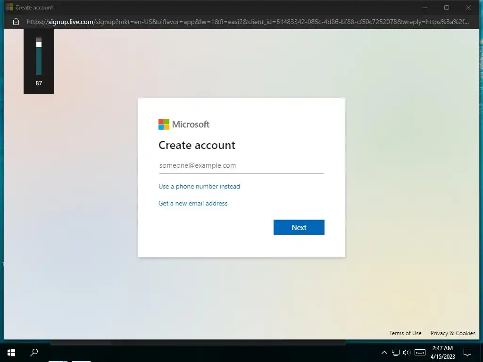Open the notification center icon

[467, 353]
